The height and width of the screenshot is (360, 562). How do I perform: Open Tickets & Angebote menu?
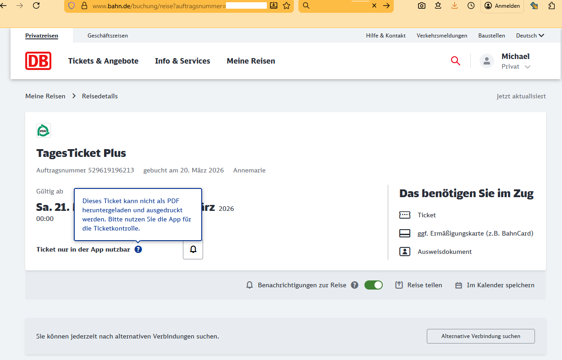point(103,61)
